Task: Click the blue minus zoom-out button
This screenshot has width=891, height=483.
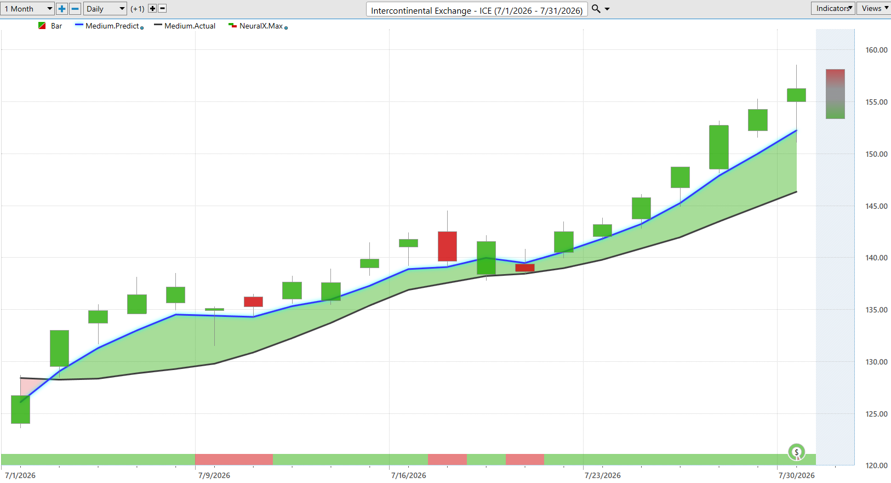Action: [75, 9]
